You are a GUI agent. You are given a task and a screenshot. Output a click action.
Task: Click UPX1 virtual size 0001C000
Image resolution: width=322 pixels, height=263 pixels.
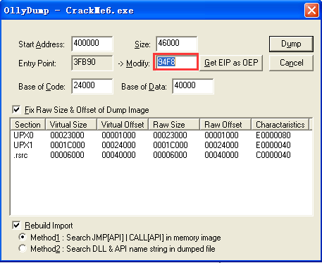68,145
